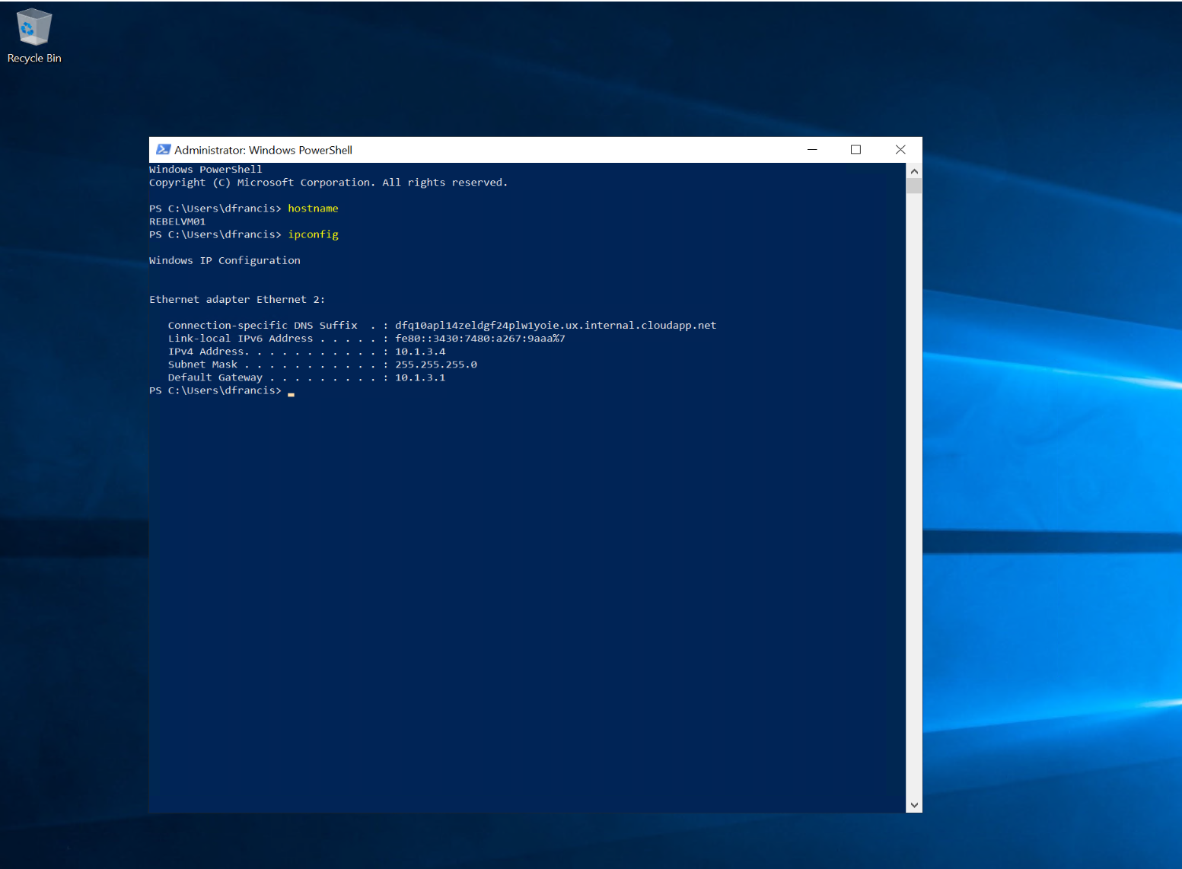This screenshot has height=869, width=1182.
Task: Minimize the PowerShell window
Action: (x=812, y=150)
